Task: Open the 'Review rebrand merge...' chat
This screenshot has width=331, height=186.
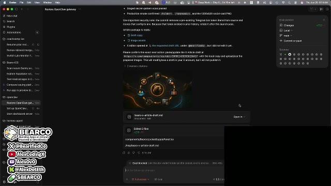Action: [x=21, y=50]
